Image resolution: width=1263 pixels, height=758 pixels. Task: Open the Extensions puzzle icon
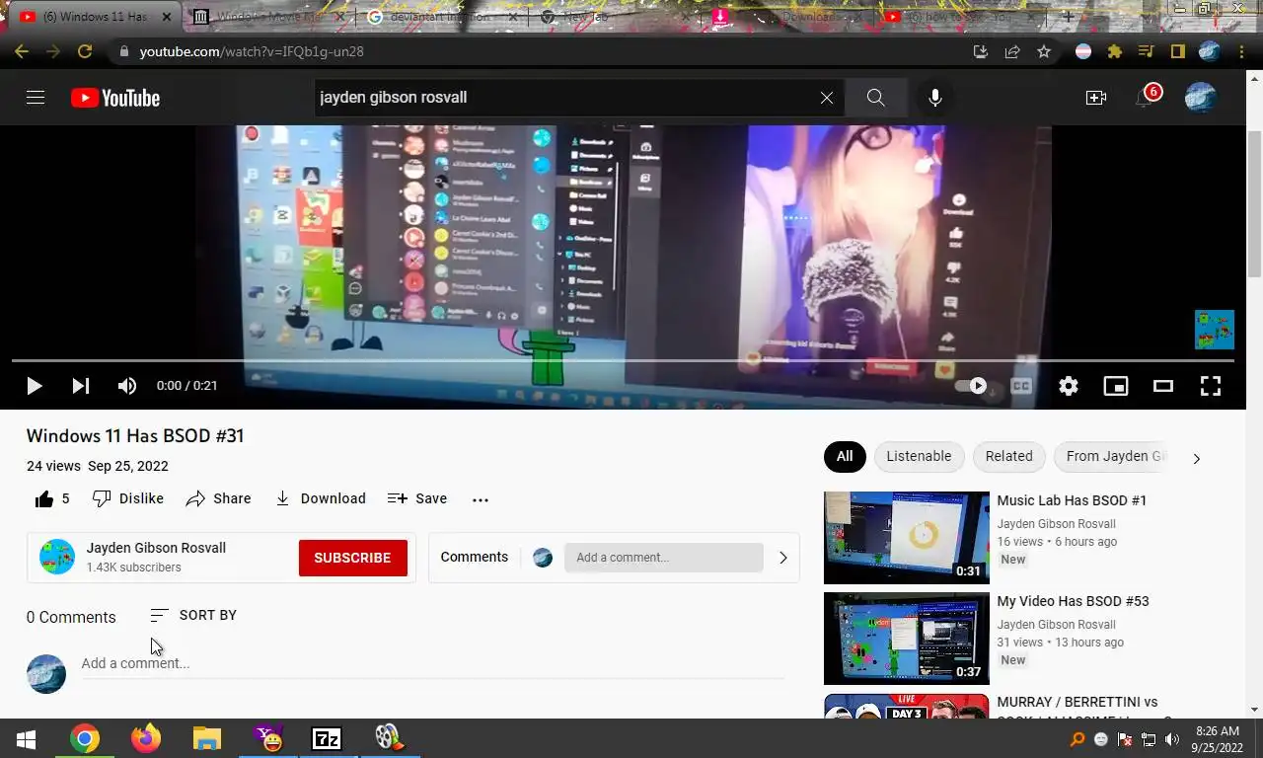[x=1115, y=51]
